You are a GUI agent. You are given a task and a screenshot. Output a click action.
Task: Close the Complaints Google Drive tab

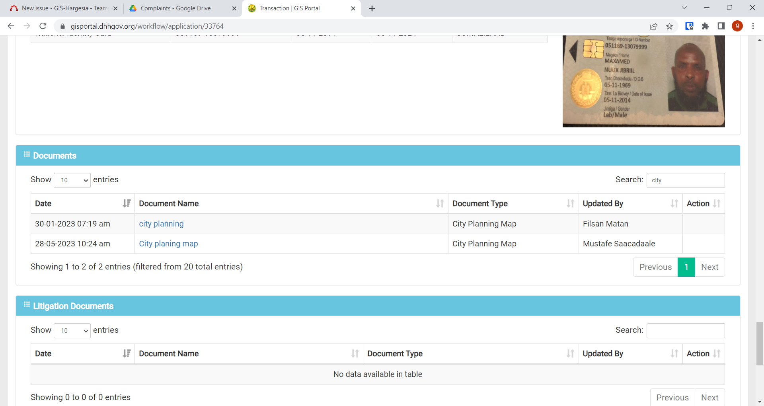click(234, 8)
